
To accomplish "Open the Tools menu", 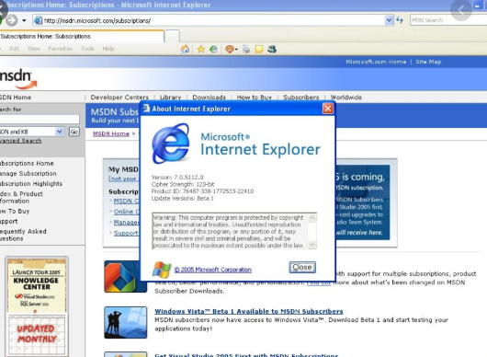I will (x=87, y=49).
